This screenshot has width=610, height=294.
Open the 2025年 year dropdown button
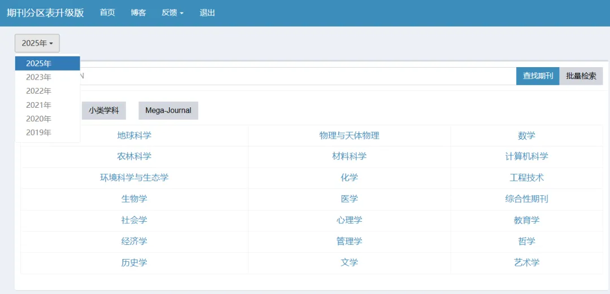click(37, 43)
